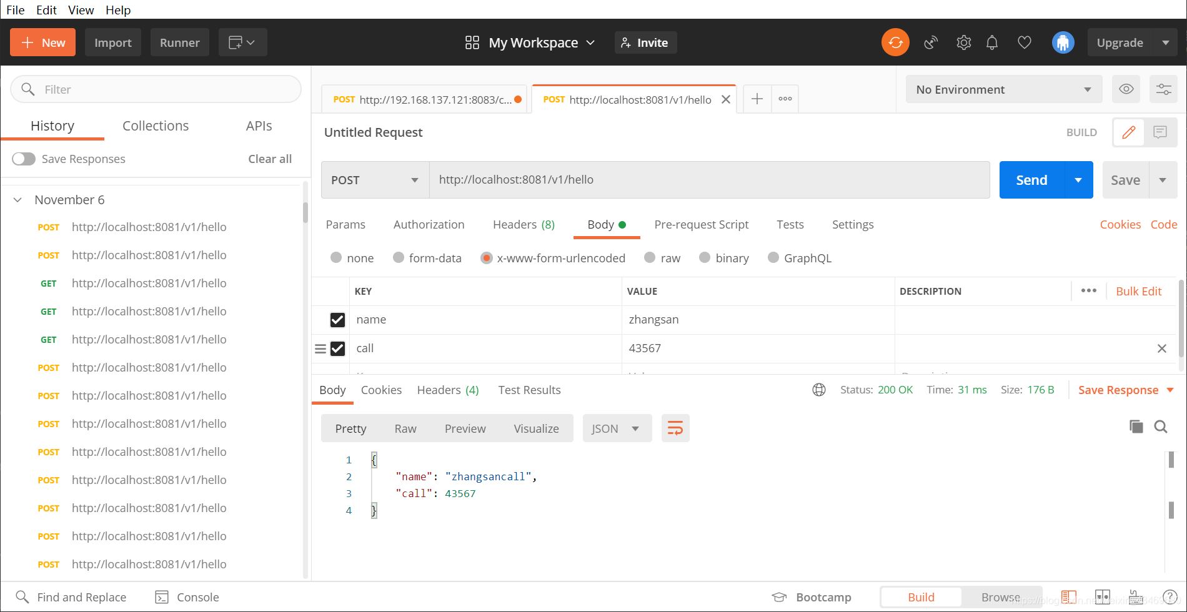This screenshot has width=1187, height=612.
Task: Open the keyboard shortcuts icon
Action: 1135,597
